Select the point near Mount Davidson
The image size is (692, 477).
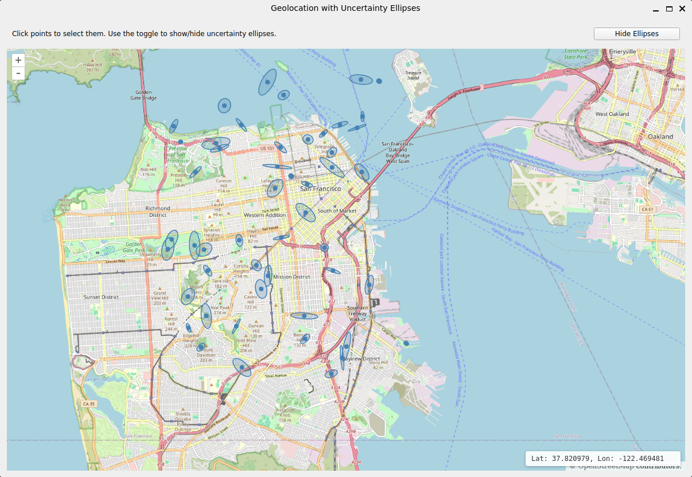(201, 347)
